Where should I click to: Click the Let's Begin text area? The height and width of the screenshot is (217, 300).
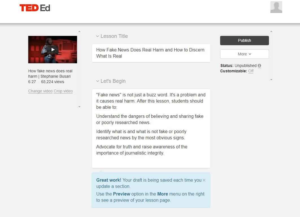[x=151, y=129]
